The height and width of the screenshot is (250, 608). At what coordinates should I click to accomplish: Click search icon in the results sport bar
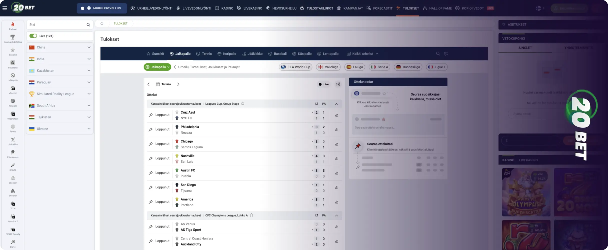(438, 54)
